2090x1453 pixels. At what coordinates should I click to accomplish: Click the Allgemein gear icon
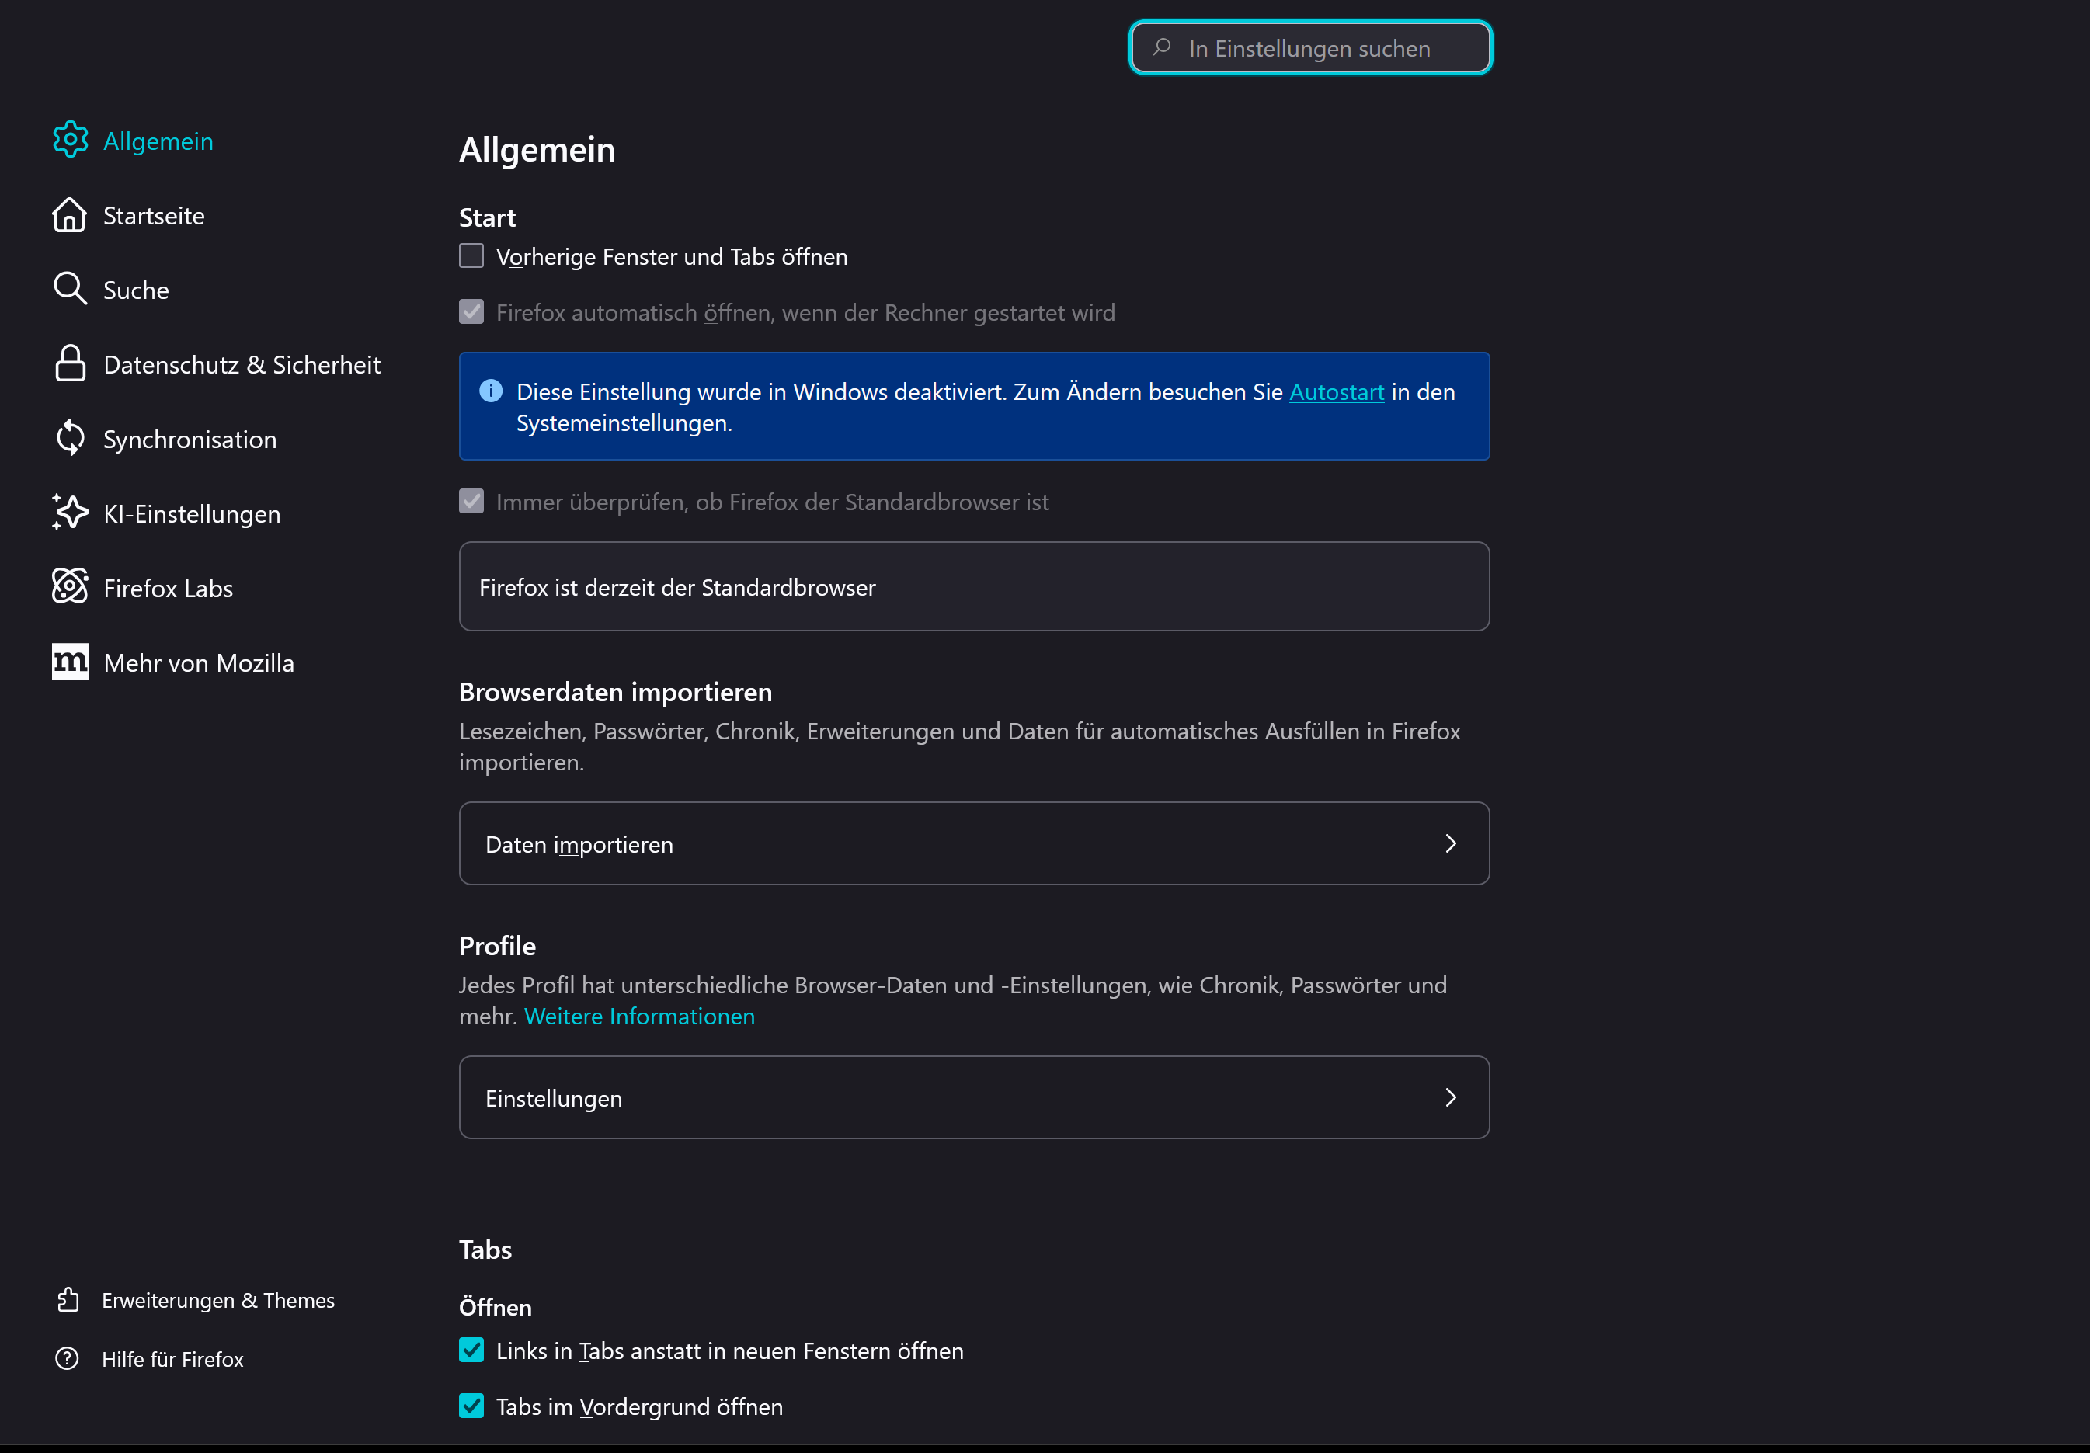tap(70, 141)
